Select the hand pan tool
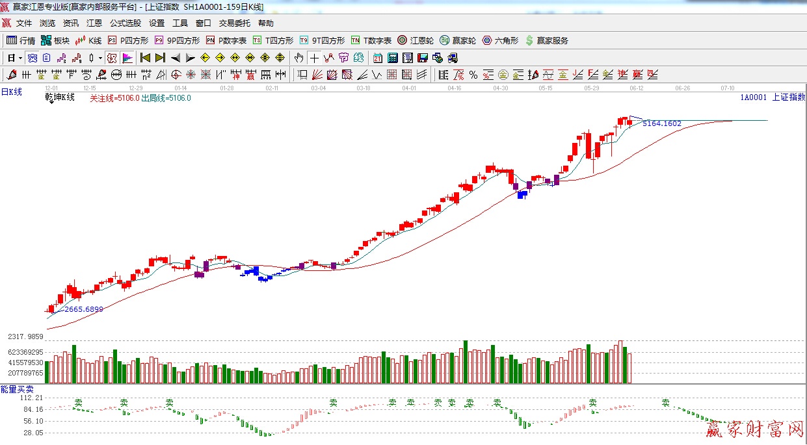Viewport: 807px width, 445px height. (298, 58)
